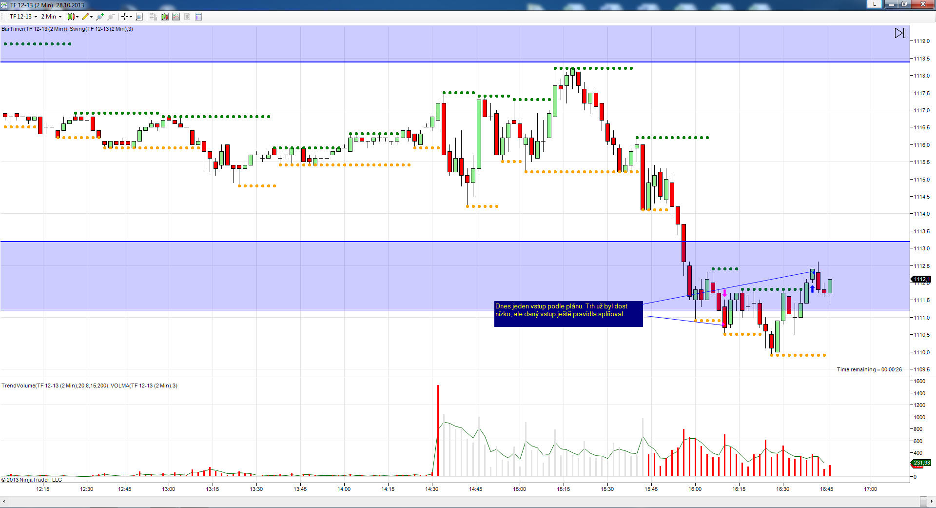
Task: Click the chart trader toolbar icon
Action: tap(153, 17)
